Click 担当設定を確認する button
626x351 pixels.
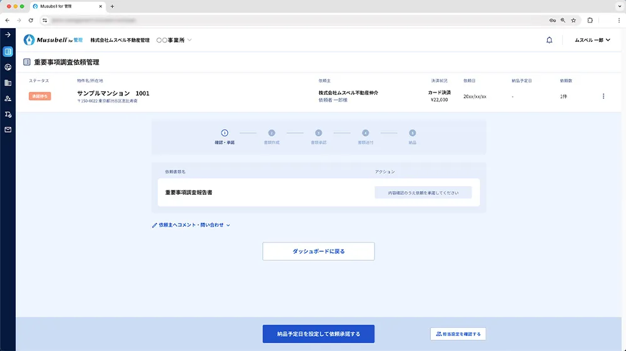458,334
